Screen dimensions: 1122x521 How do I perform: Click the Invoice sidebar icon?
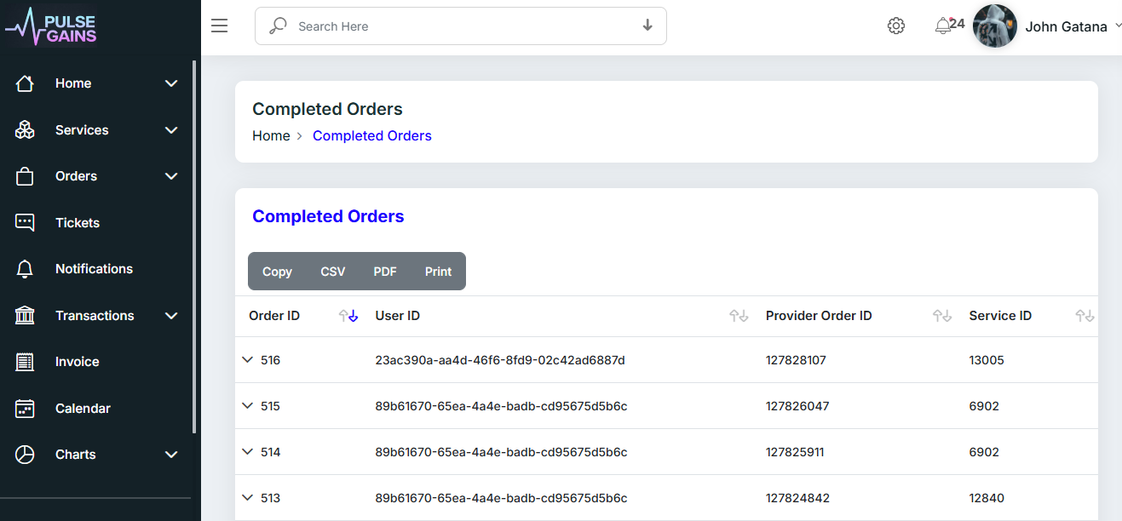tap(25, 361)
